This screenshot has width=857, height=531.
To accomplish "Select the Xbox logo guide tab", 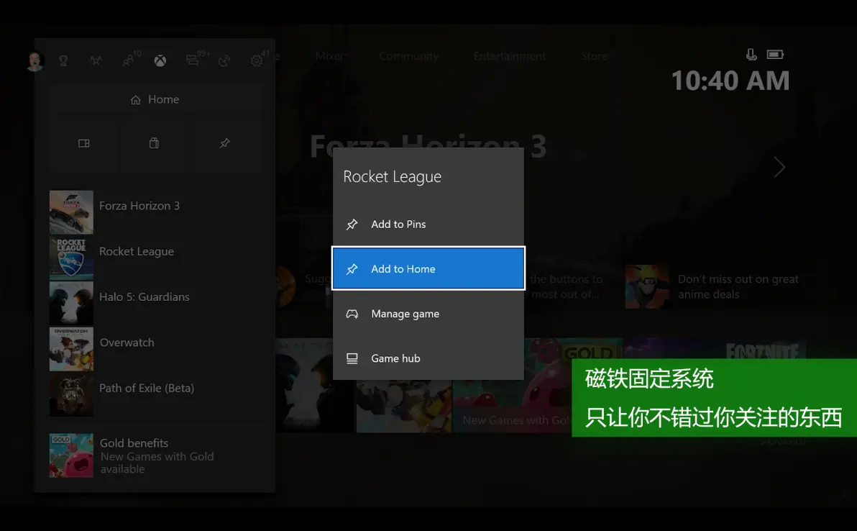I will tap(160, 60).
